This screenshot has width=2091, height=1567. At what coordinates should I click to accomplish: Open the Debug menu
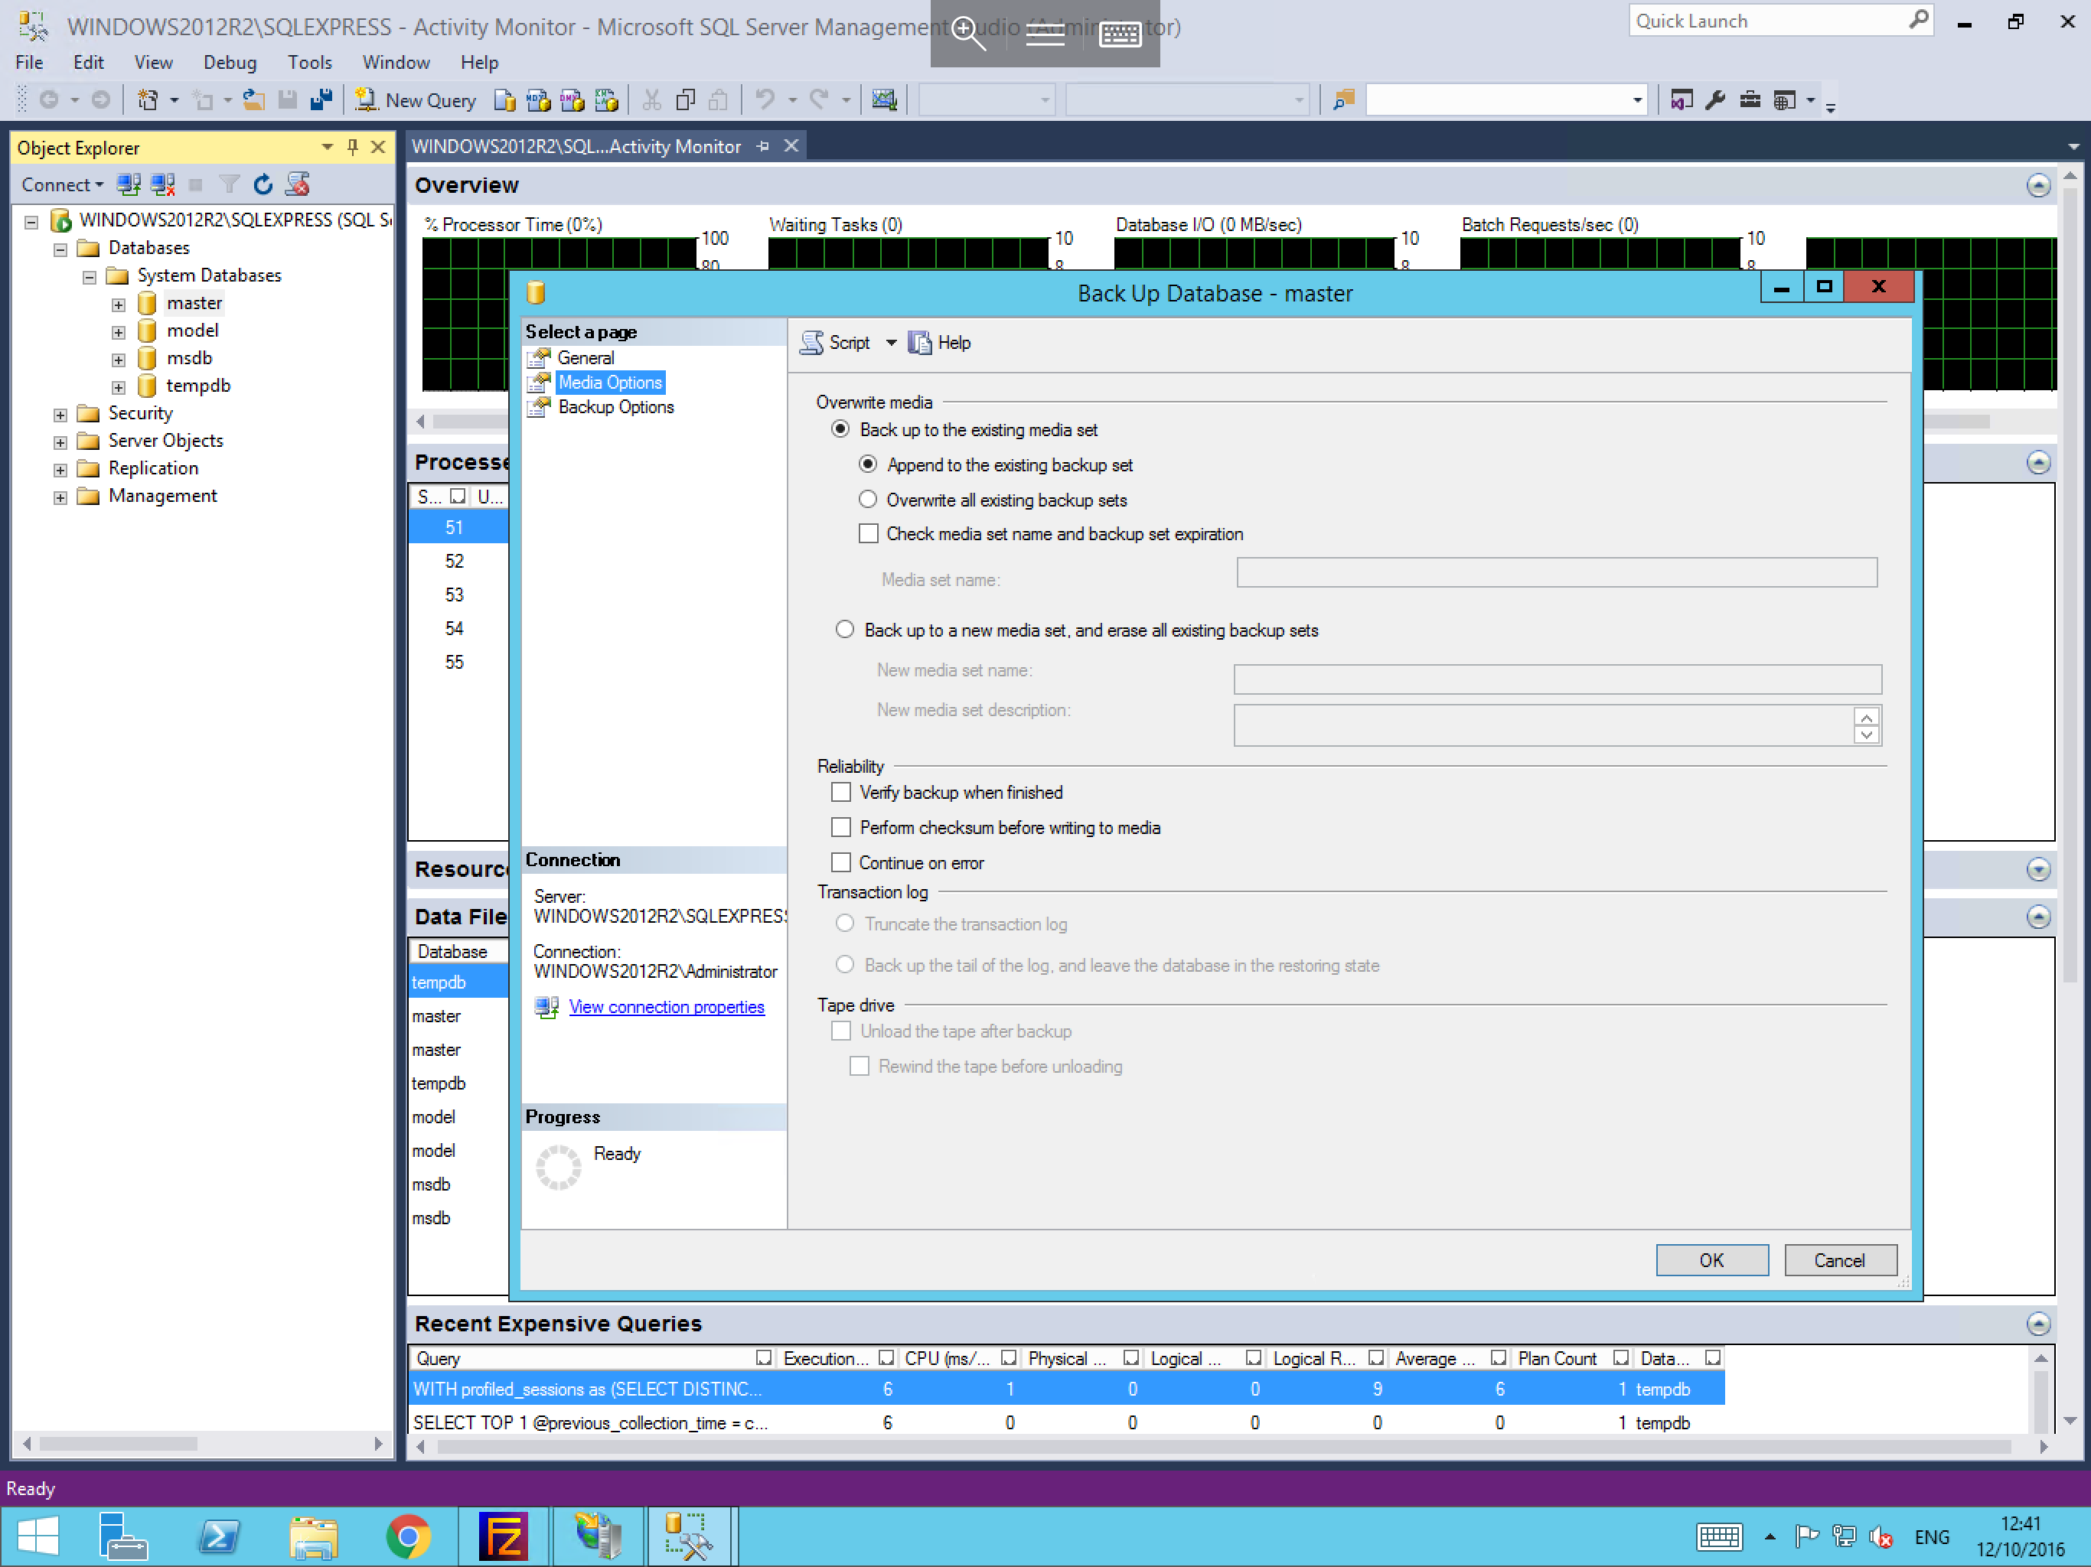pyautogui.click(x=230, y=63)
